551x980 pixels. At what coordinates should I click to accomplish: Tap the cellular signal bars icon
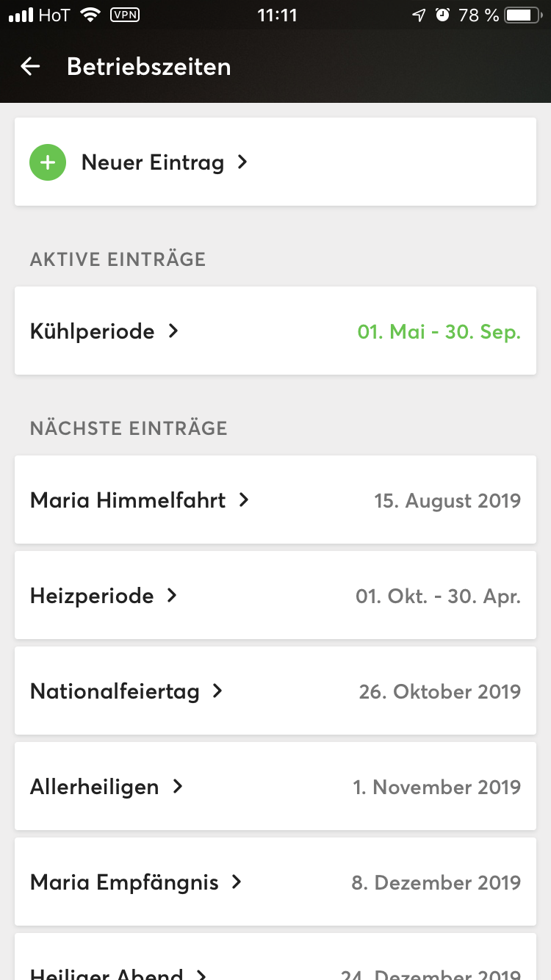coord(21,15)
